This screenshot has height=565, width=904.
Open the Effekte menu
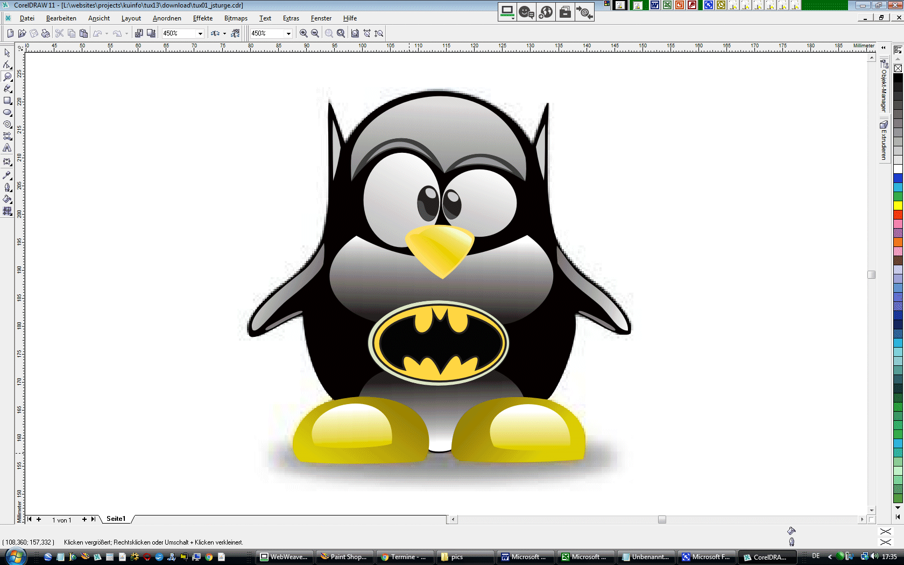[x=203, y=18]
